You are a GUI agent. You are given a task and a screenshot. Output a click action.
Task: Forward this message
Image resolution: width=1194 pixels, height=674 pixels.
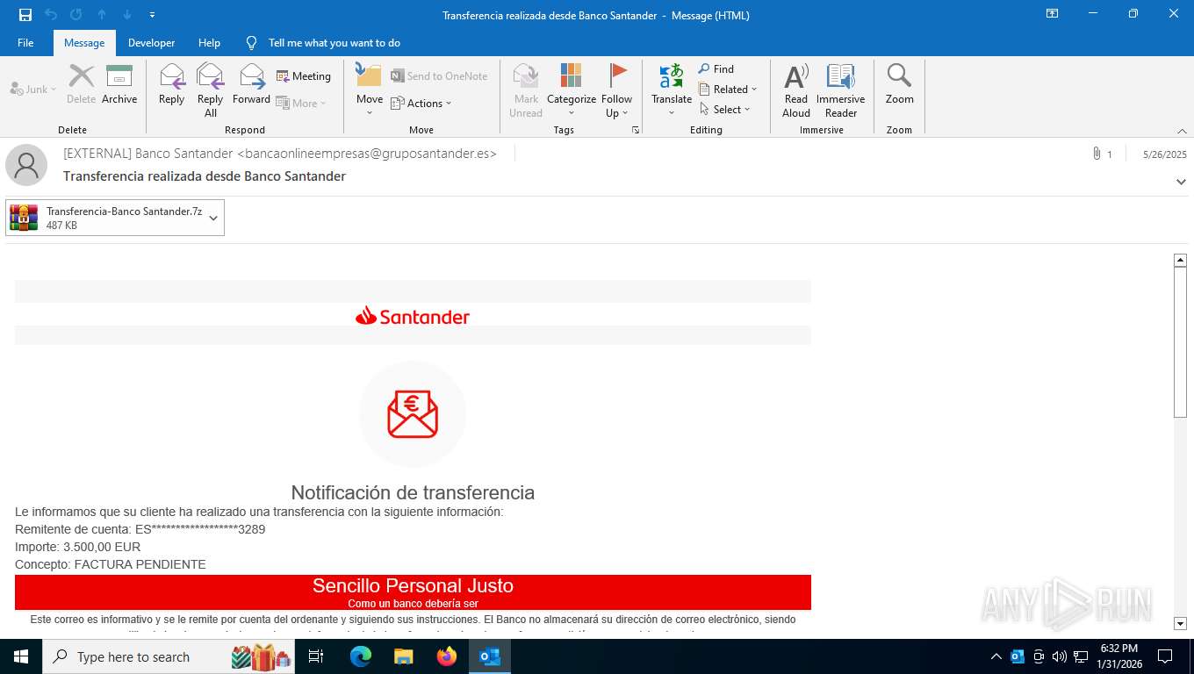tap(252, 86)
